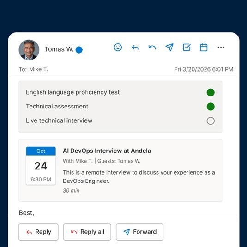The width and height of the screenshot is (247, 247).
Task: Click the create task checkmark icon
Action: coord(187,47)
